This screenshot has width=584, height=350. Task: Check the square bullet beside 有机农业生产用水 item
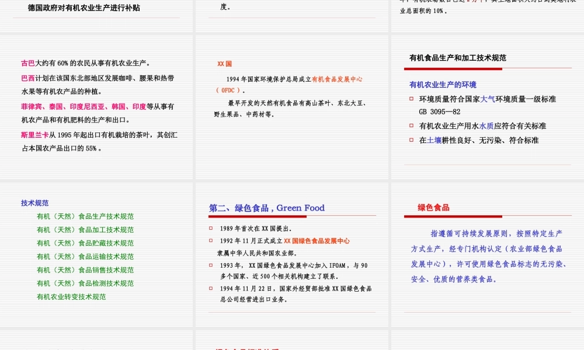411,125
